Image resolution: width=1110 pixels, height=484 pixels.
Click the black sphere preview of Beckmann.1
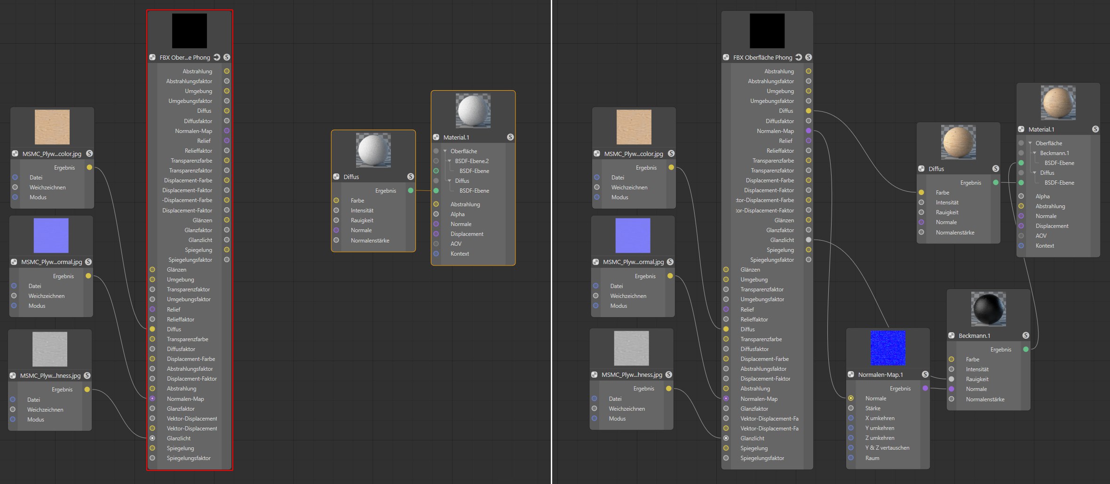(x=988, y=309)
